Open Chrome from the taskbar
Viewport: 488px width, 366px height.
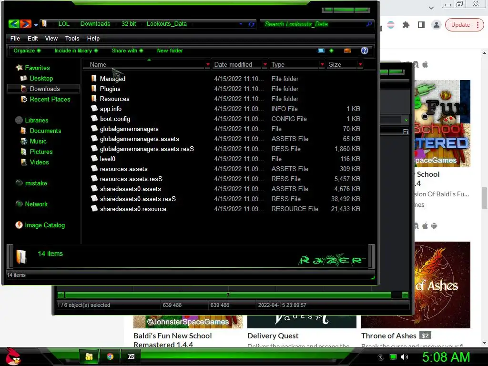click(110, 356)
